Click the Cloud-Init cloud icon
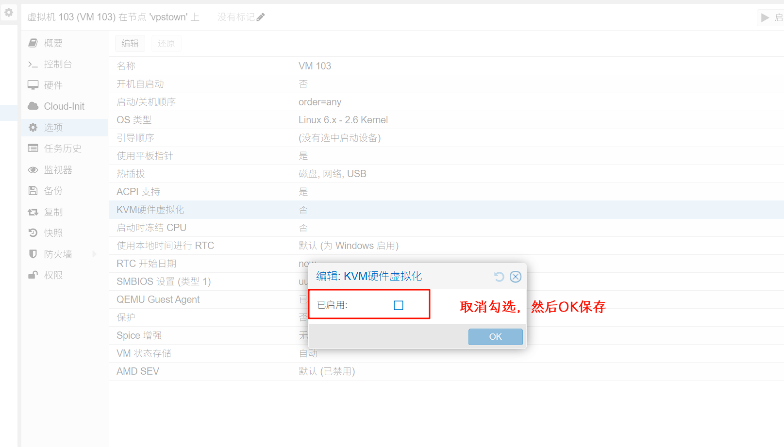Viewport: 784px width, 447px height. pyautogui.click(x=33, y=106)
